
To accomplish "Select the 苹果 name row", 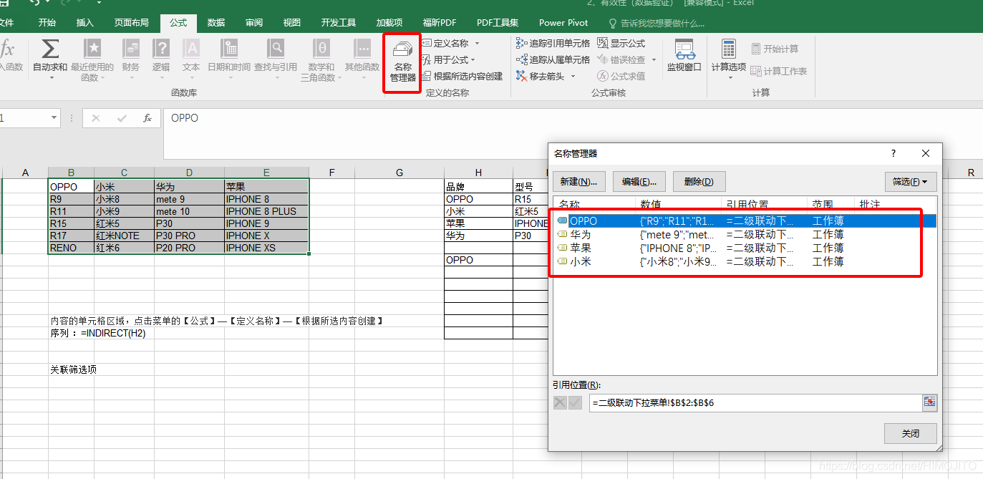I will click(x=745, y=248).
